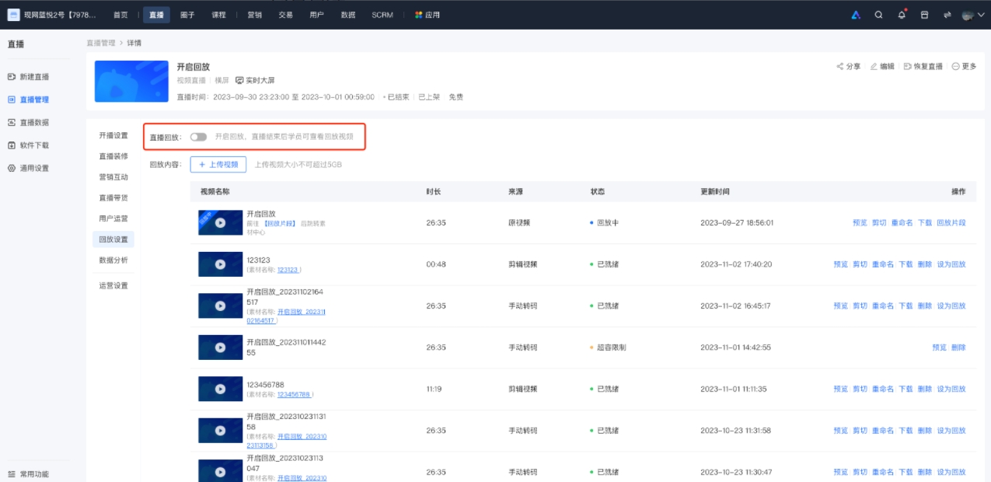Open the 123456788 material name link
Viewport: 991px width, 482px height.
click(x=293, y=395)
